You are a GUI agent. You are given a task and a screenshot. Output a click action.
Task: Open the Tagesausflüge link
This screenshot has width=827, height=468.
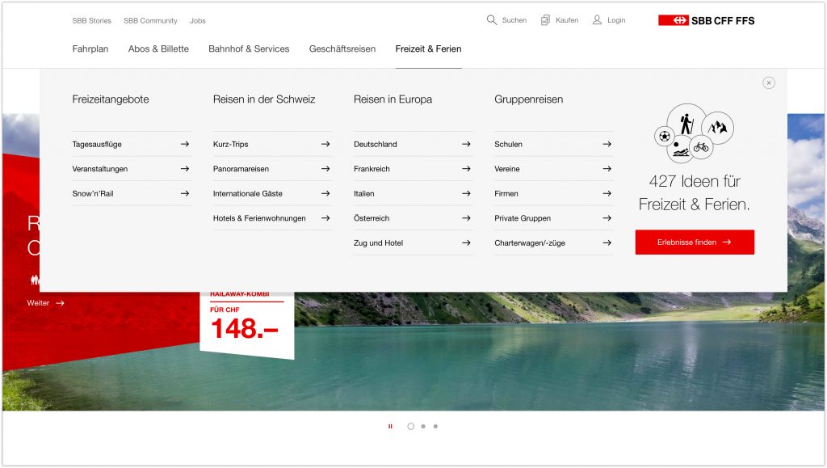point(96,144)
